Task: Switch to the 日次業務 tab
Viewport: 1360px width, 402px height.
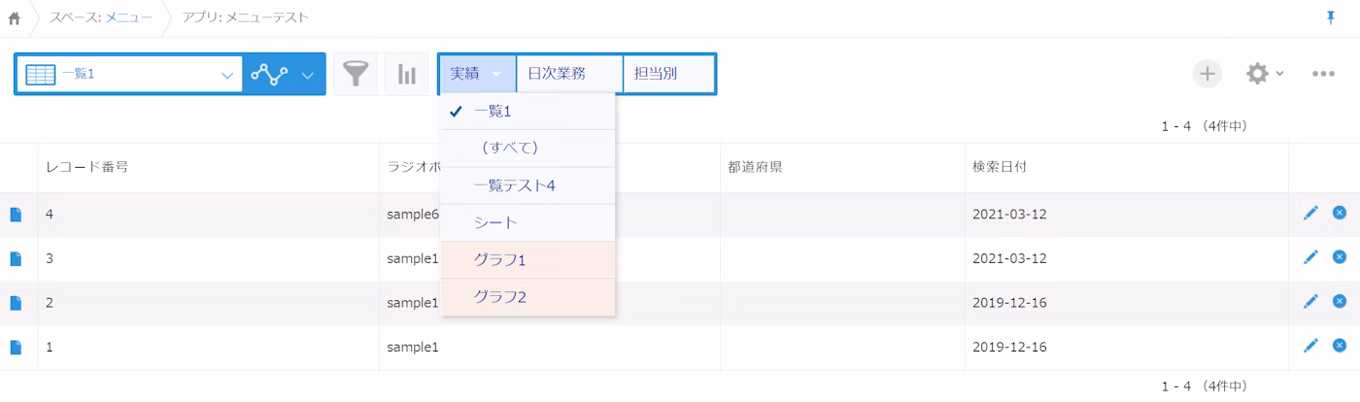Action: click(x=569, y=74)
